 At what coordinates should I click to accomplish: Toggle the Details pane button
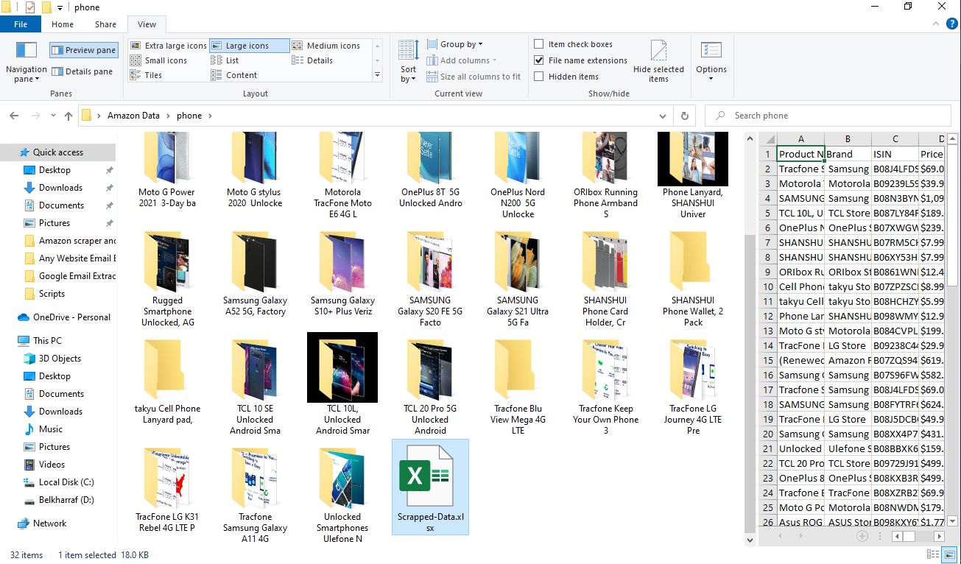[x=82, y=71]
